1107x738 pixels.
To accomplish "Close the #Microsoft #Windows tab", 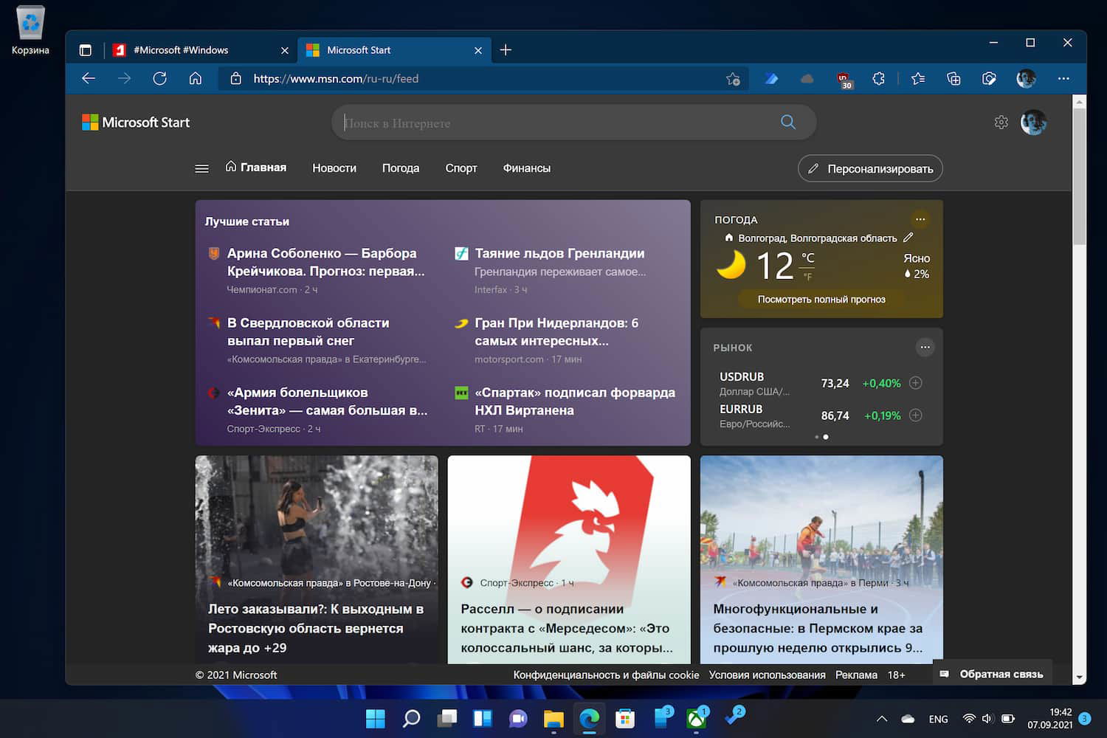I will [x=285, y=50].
